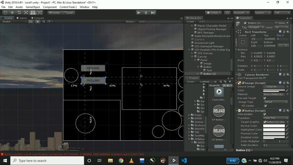
Task: Toggle Cull Transparent Mesh checkbox
Action: click(264, 78)
